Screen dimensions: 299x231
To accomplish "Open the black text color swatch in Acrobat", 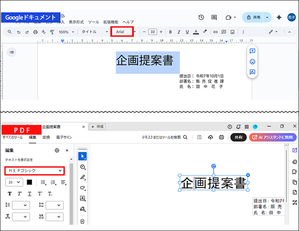I will click(x=30, y=182).
